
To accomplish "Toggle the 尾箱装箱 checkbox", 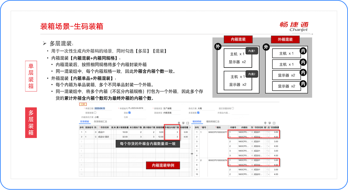I will tap(95, 113).
